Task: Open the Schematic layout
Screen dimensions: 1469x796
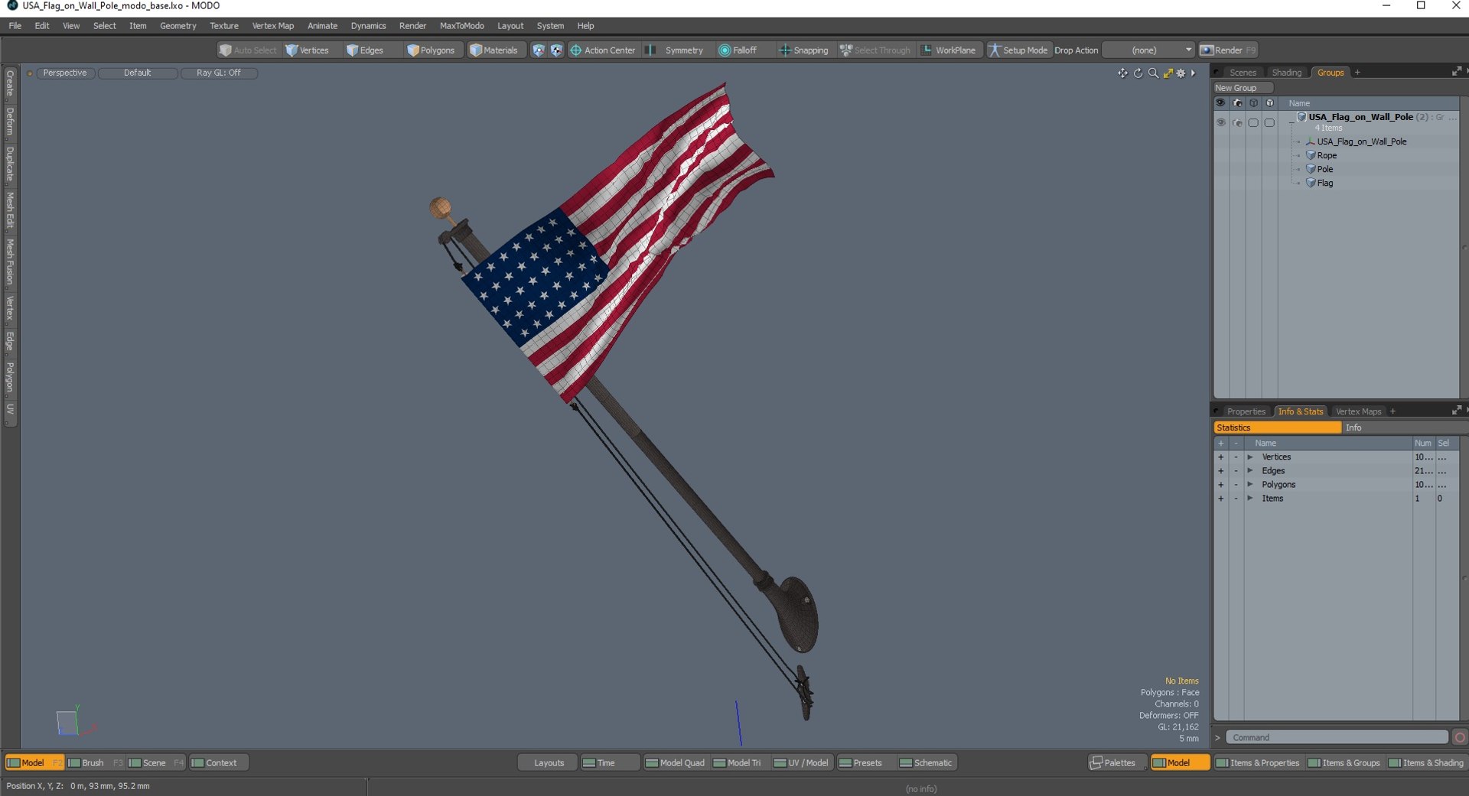Action: 927,762
